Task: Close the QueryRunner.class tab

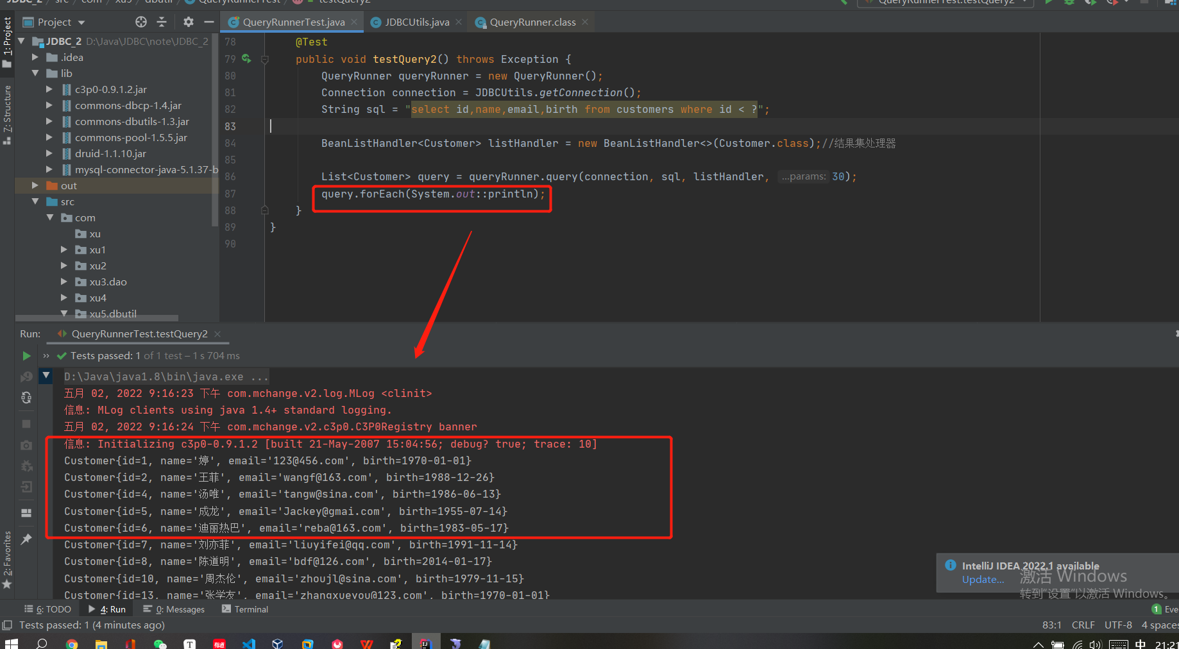Action: (585, 22)
